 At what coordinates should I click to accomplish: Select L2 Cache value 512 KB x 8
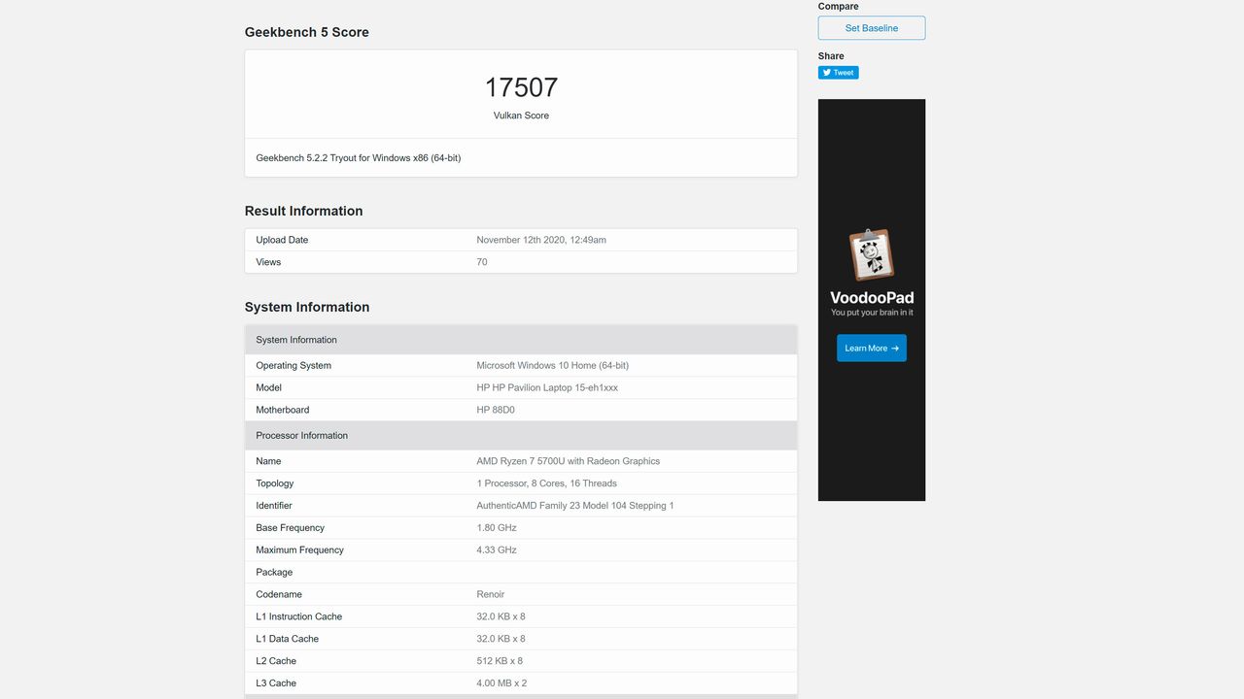pos(500,662)
